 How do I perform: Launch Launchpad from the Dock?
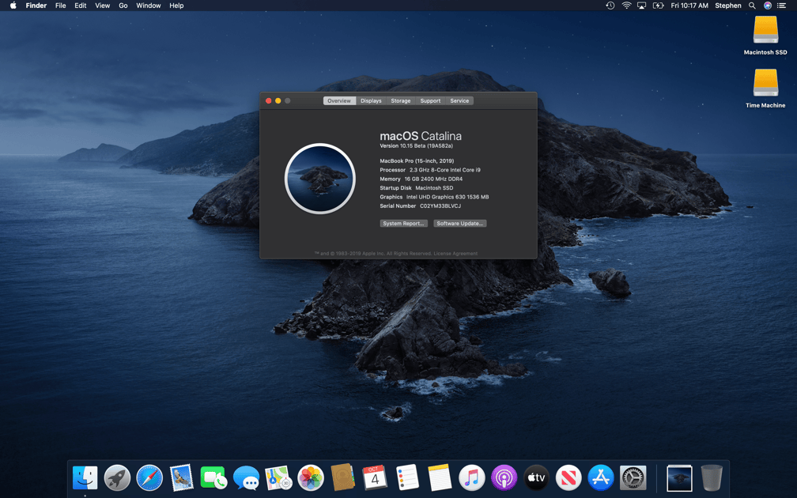tap(117, 477)
